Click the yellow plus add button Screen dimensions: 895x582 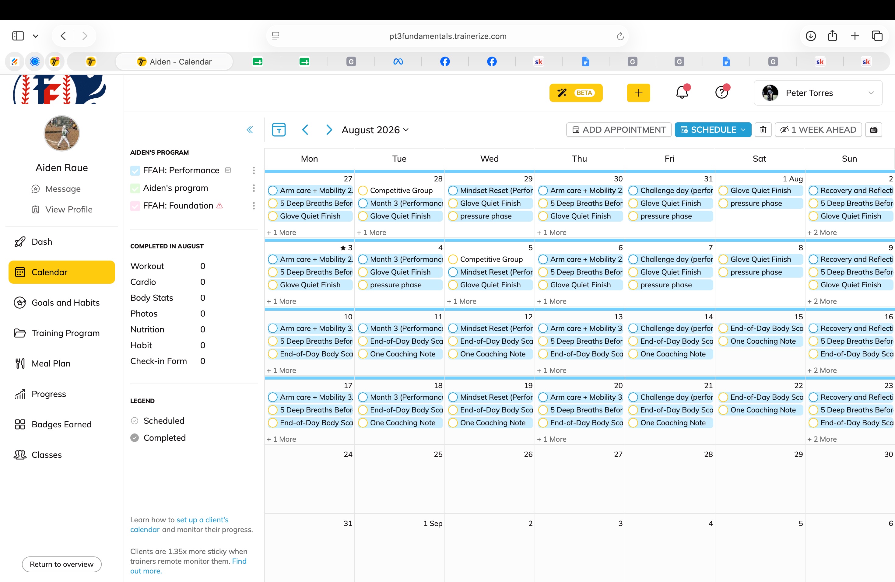coord(638,93)
